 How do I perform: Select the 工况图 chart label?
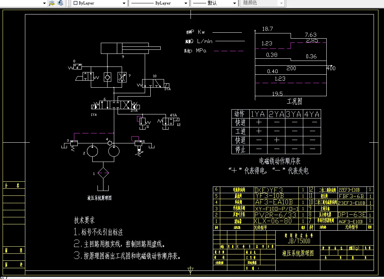(295, 101)
